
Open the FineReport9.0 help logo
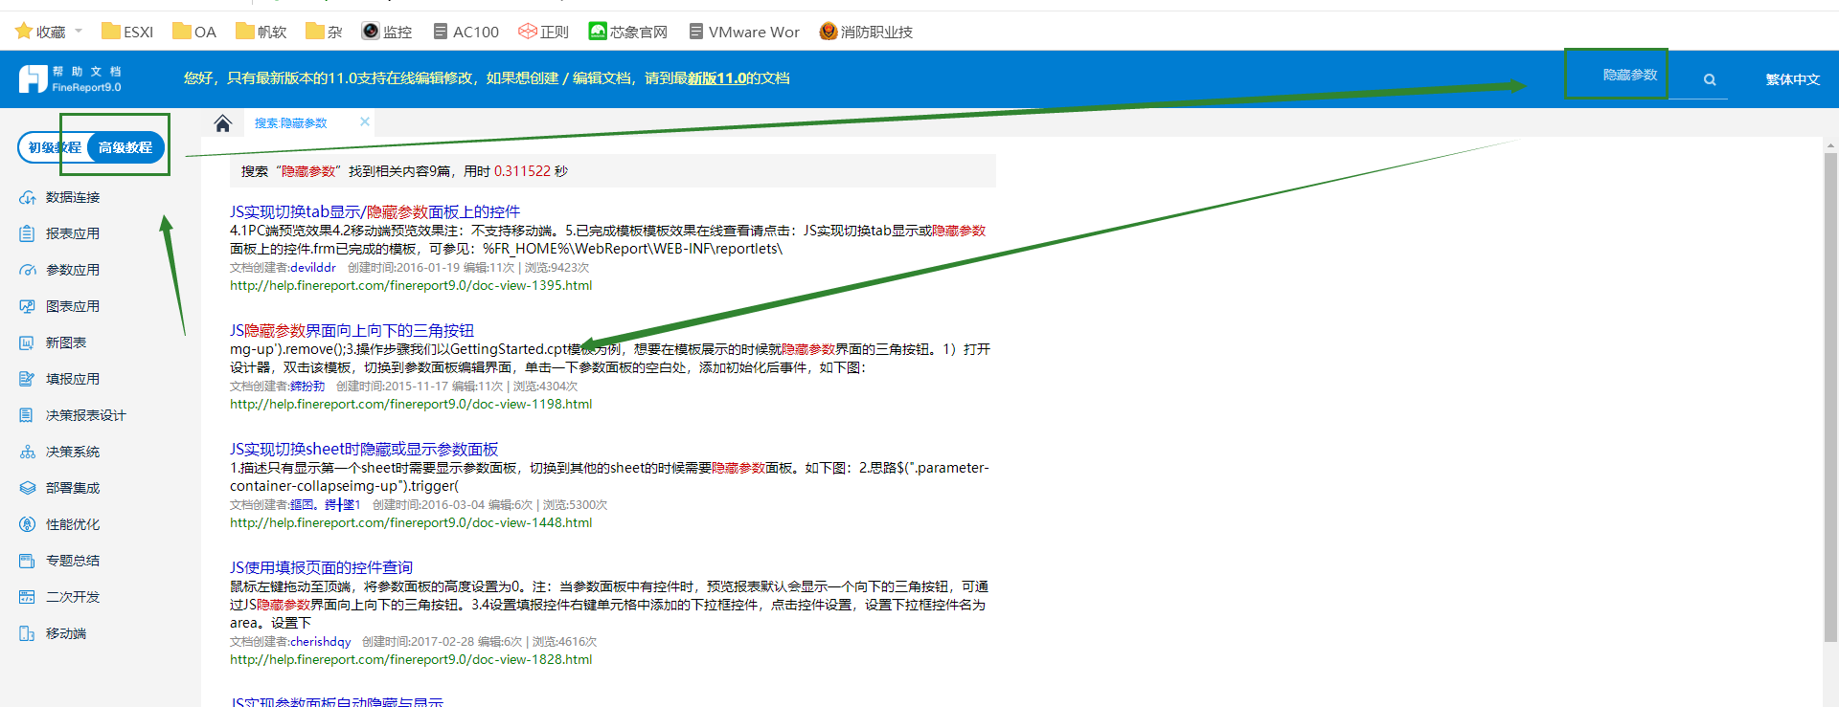(x=70, y=79)
